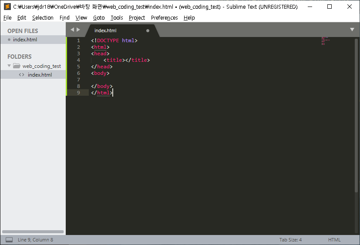360x245 pixels.
Task: Open the tab list dropdown arrow
Action: tap(352, 30)
